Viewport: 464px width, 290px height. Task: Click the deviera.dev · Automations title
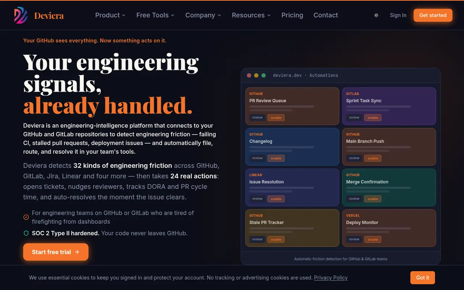(306, 75)
